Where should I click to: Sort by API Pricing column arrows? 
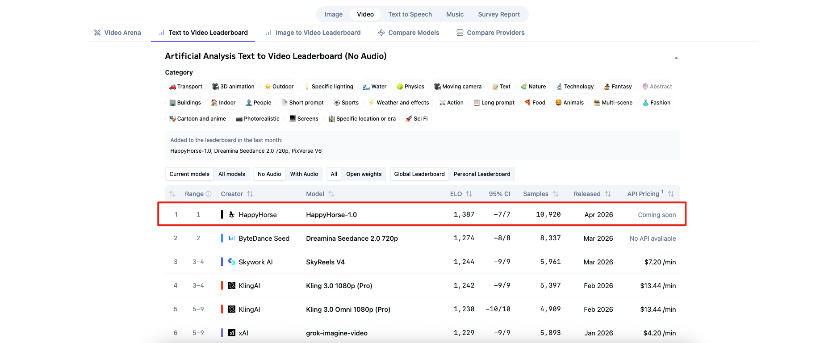coord(671,194)
